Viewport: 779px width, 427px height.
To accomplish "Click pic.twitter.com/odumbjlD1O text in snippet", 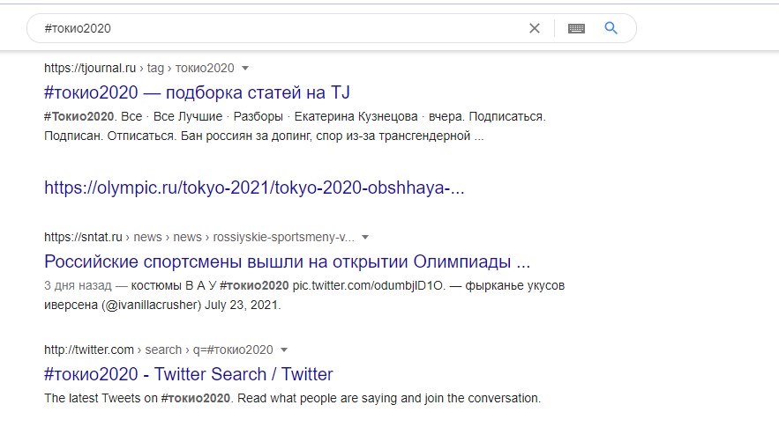I will pyautogui.click(x=368, y=285).
